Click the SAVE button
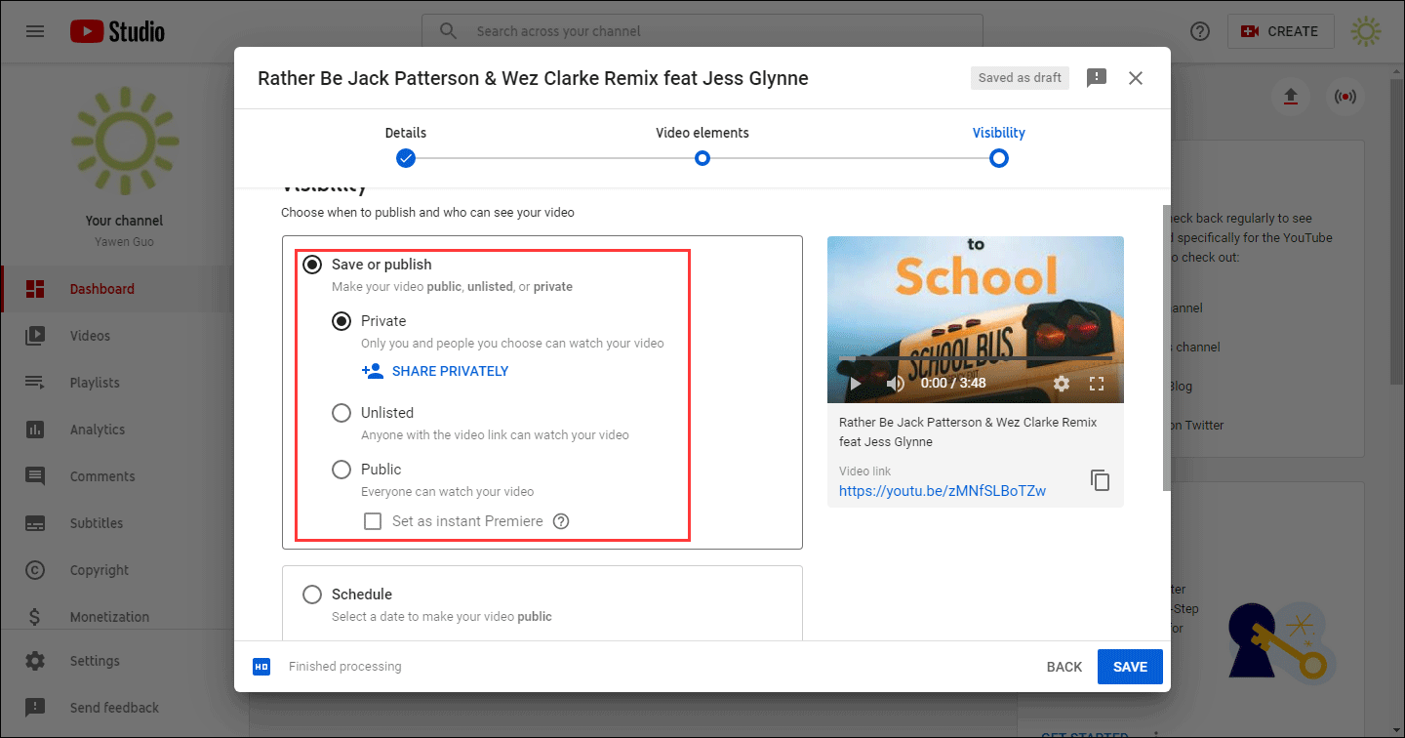 (x=1130, y=667)
